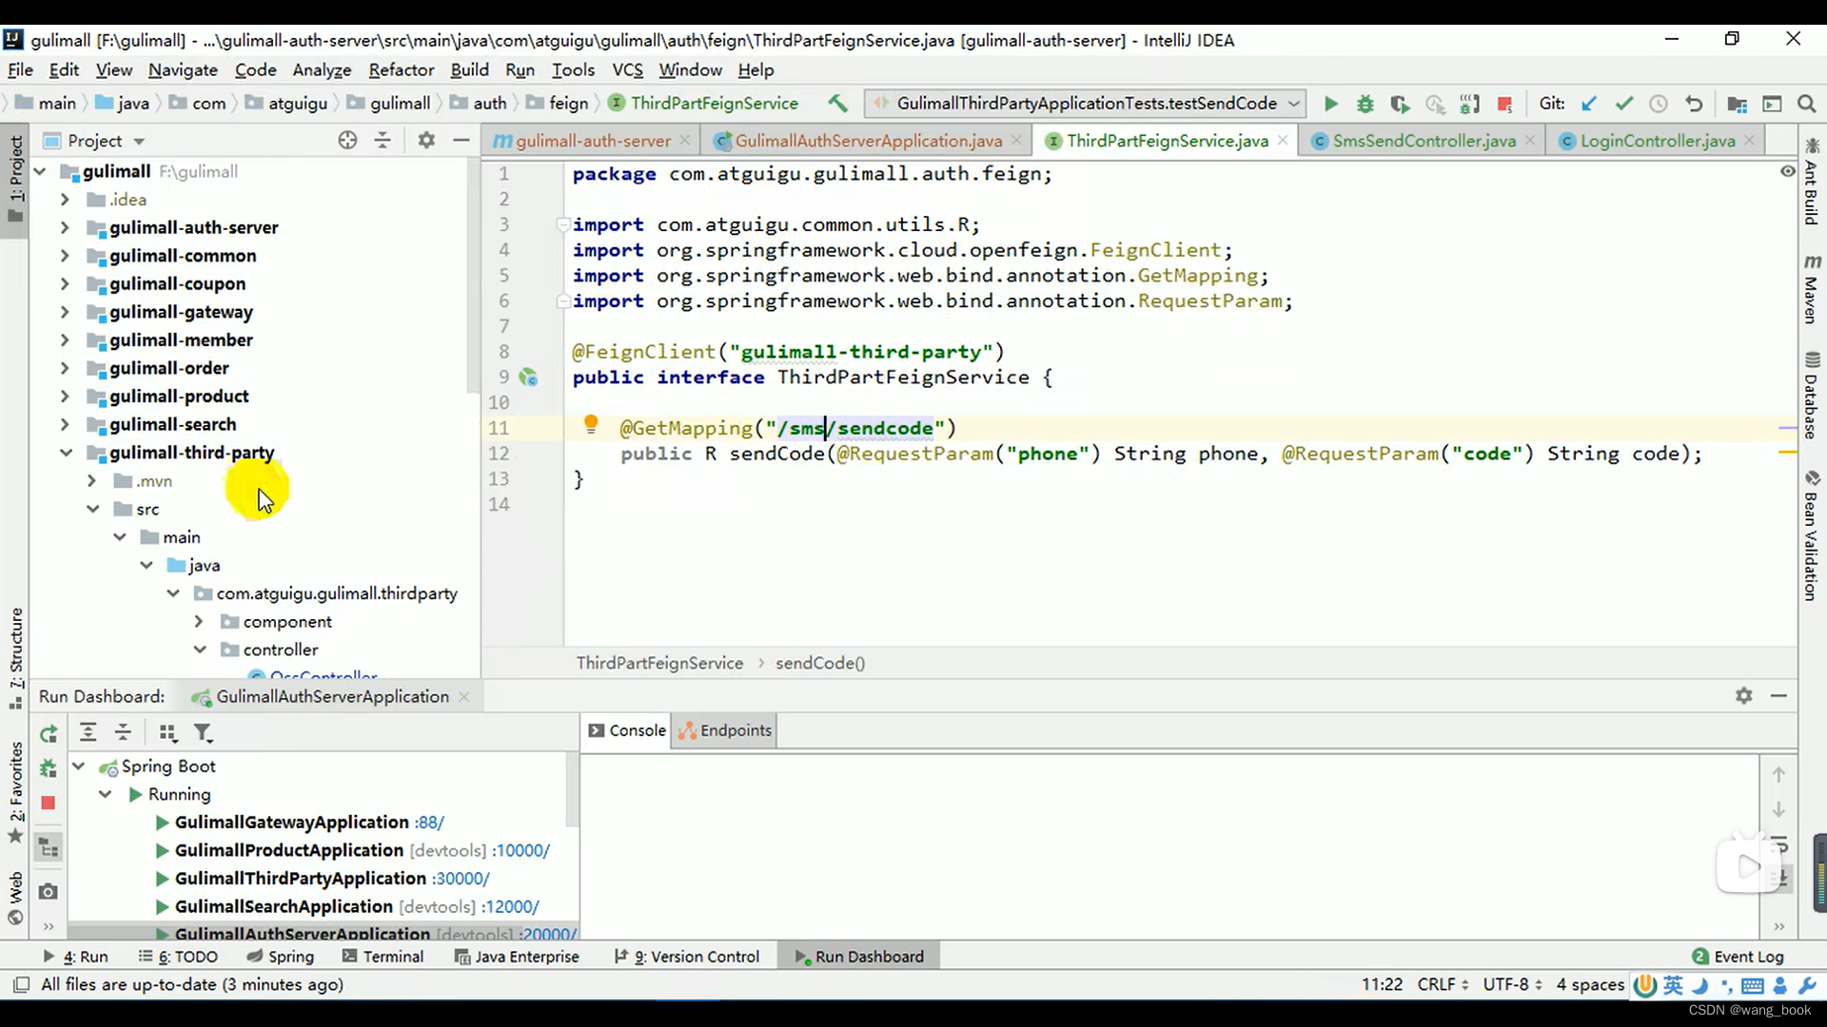Open filter icon in Run Dashboard toolbar
Viewport: 1827px width, 1027px height.
[203, 733]
